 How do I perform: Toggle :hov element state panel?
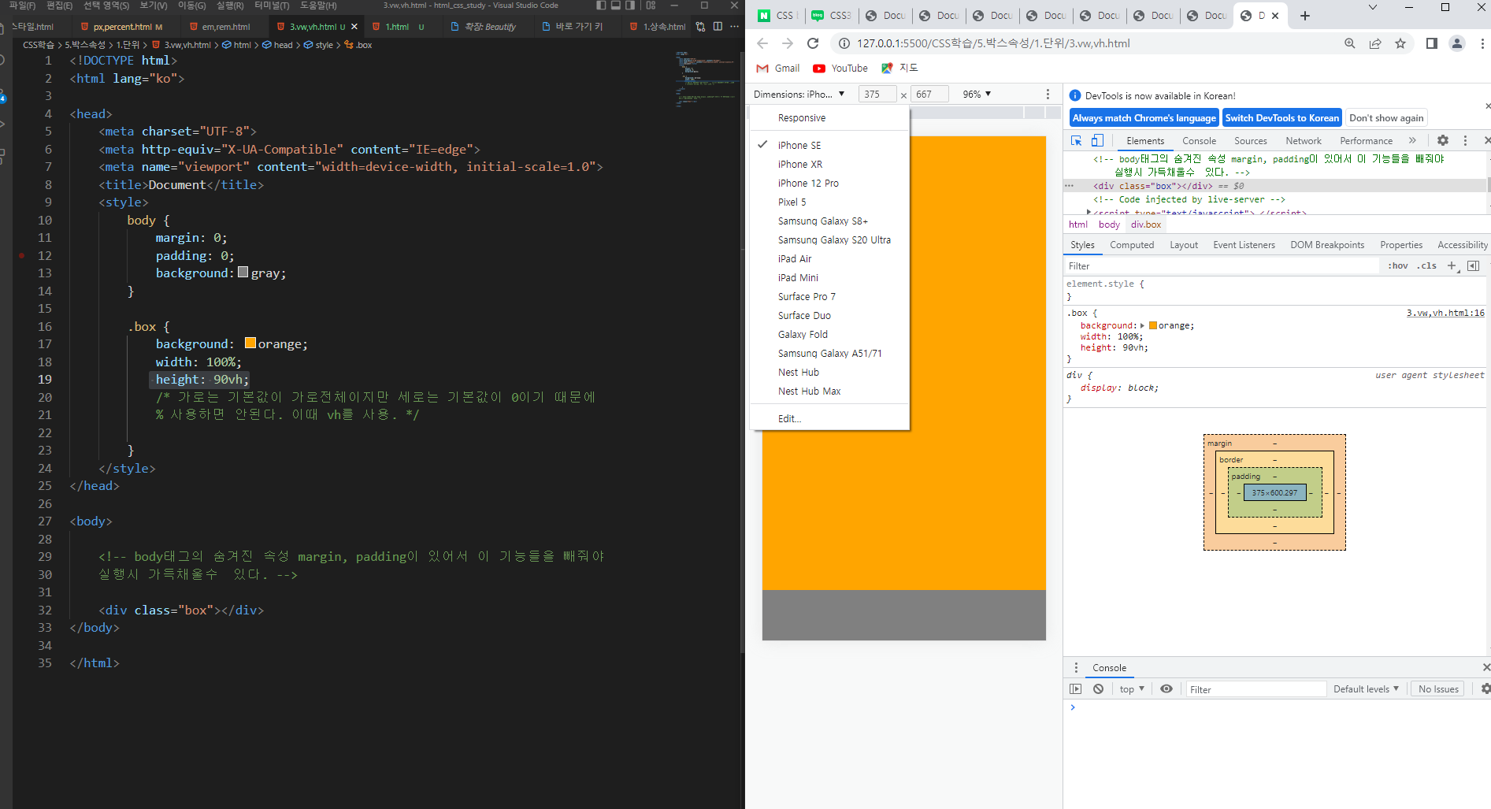[1398, 266]
